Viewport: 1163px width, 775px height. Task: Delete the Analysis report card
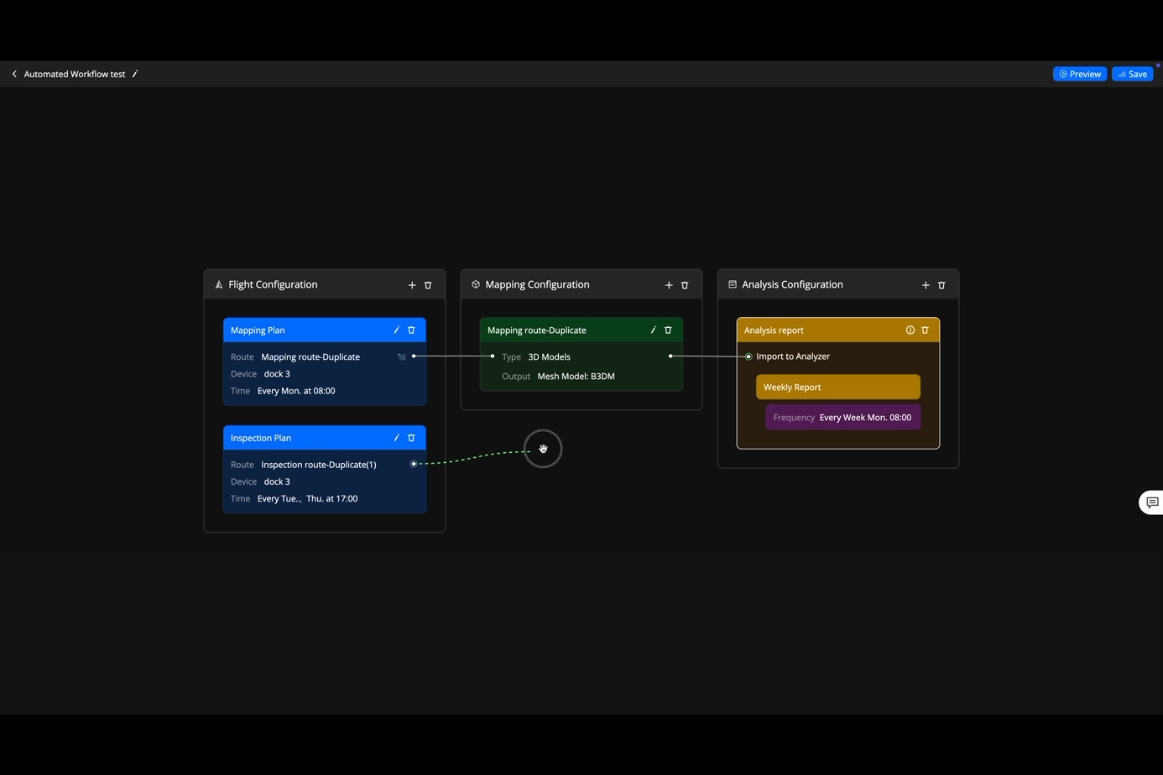tap(926, 330)
